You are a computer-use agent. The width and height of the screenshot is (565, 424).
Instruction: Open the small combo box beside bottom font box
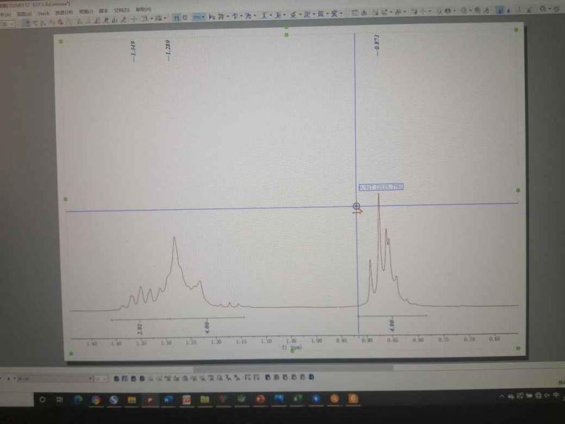click(101, 379)
